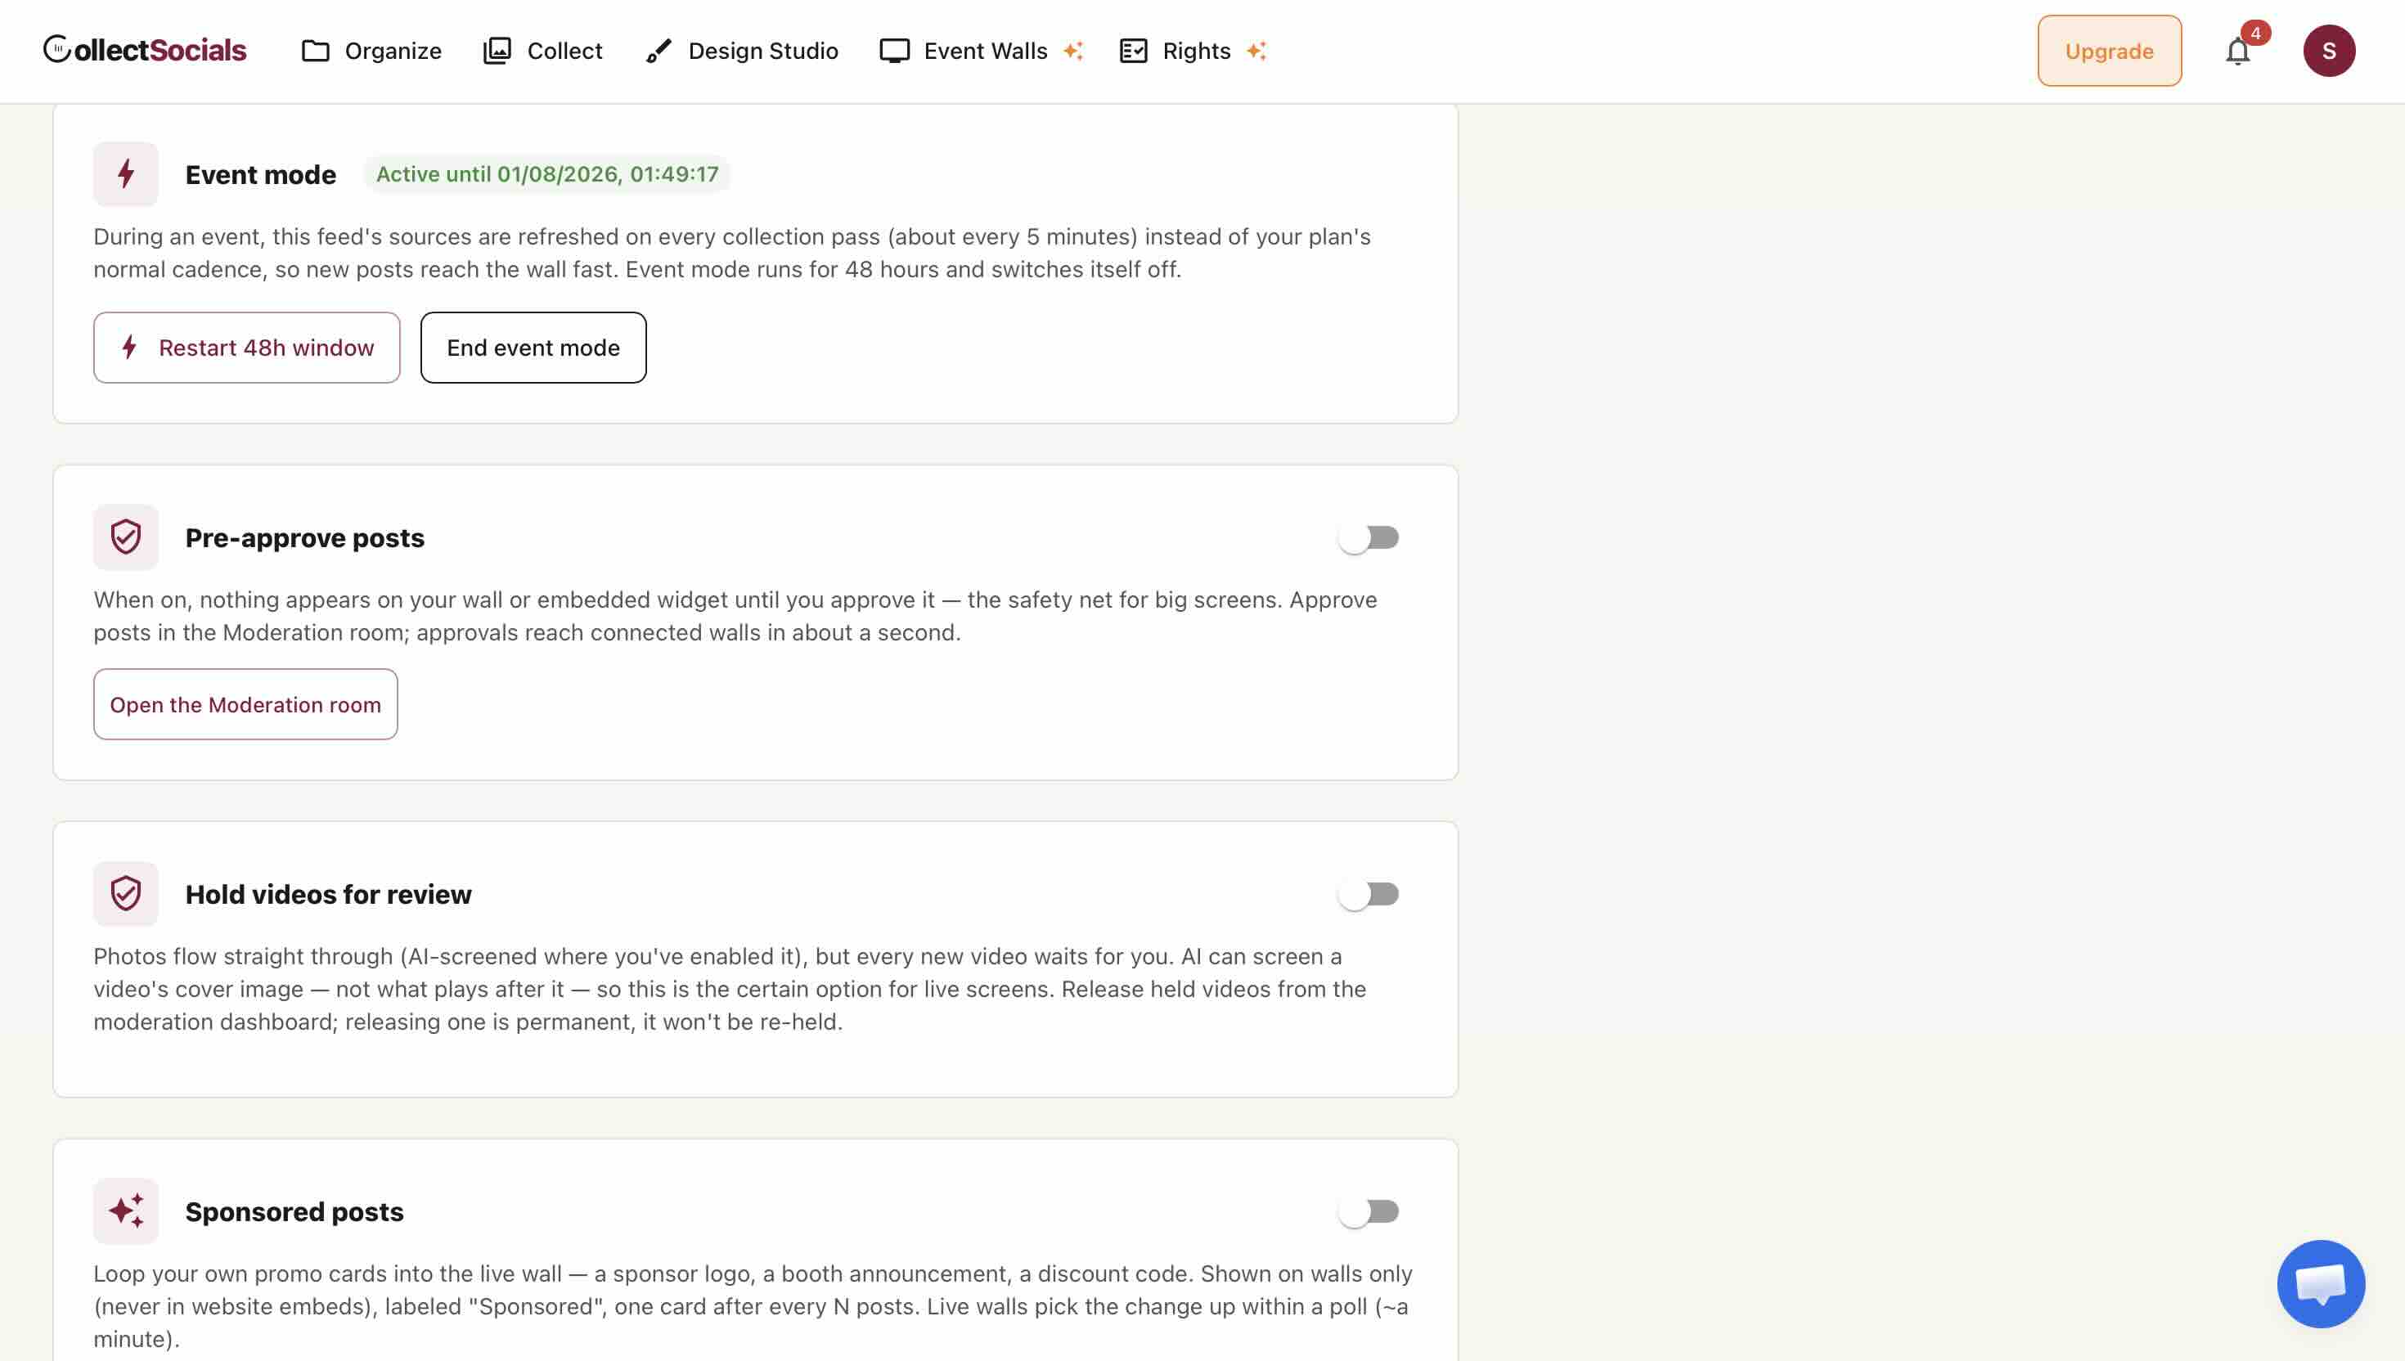The width and height of the screenshot is (2405, 1361).
Task: Toggle the Pre-approve posts switch
Action: click(1369, 537)
